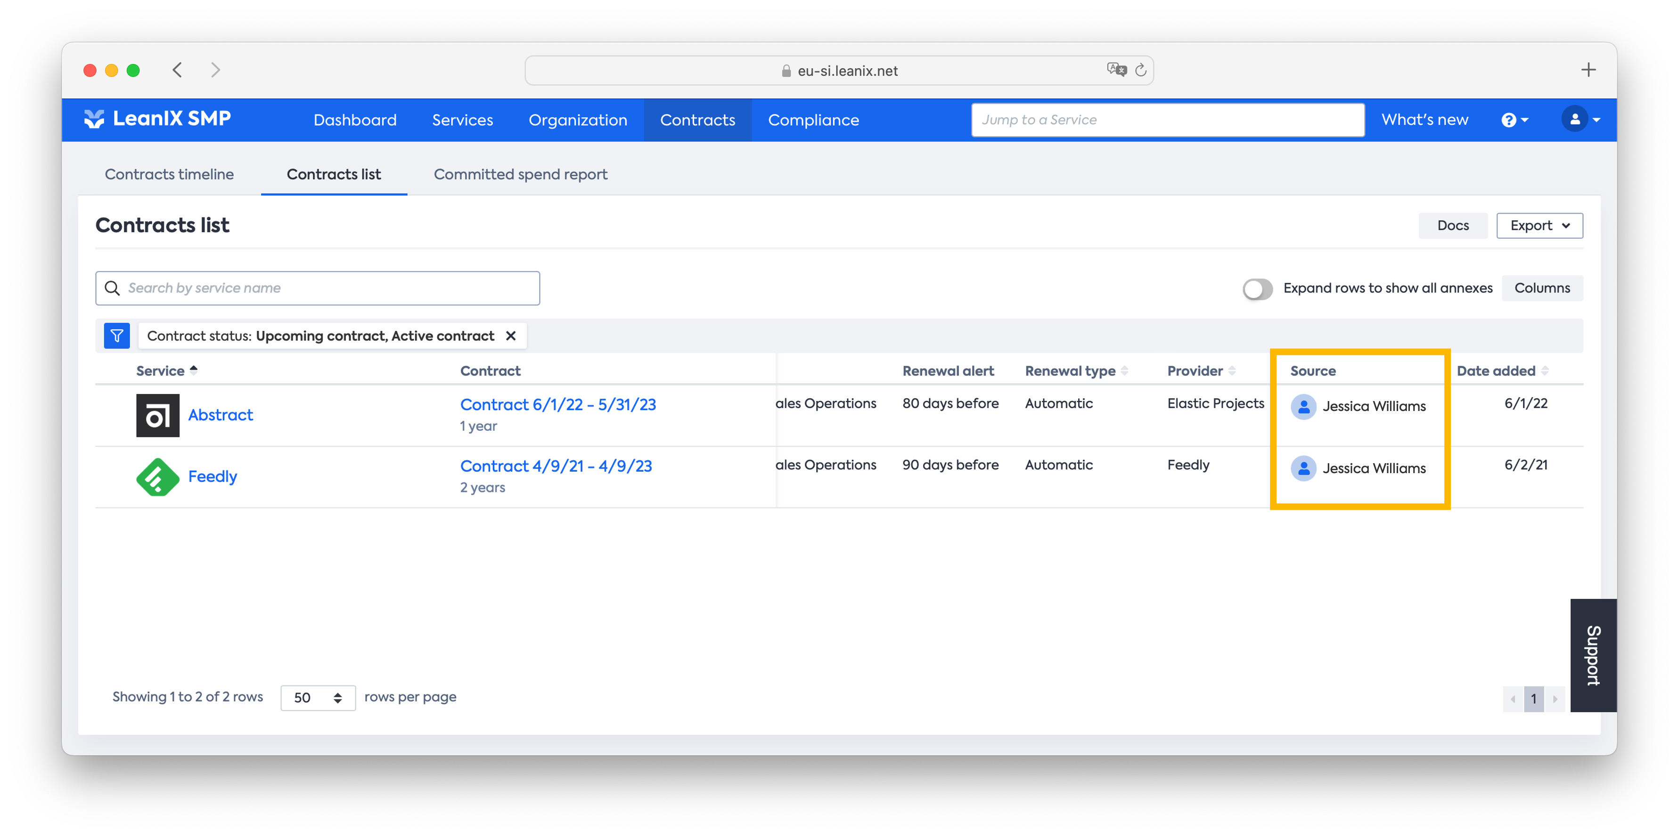This screenshot has width=1678, height=837.
Task: Click the browser forward arrow
Action: [x=216, y=70]
